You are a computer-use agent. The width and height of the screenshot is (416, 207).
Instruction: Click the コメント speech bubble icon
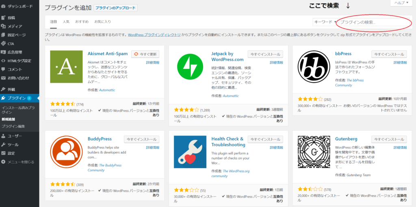pyautogui.click(x=3, y=69)
